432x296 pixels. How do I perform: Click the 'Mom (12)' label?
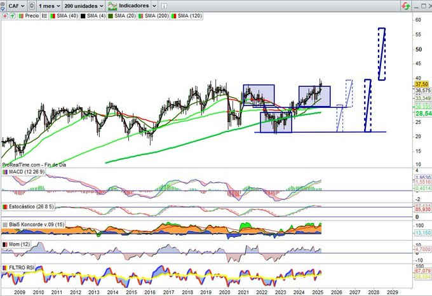(x=19, y=245)
